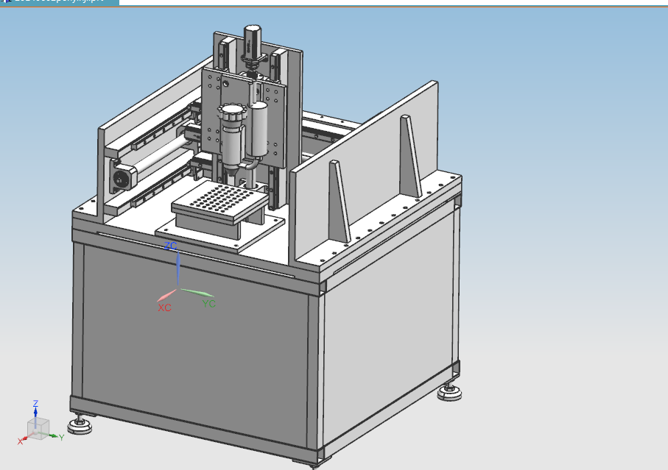Click the view triad orientation cube
This screenshot has width=668, height=470.
[x=38, y=429]
